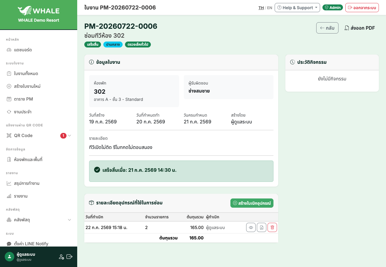The height and width of the screenshot is (267, 386).
Task: Click the green check icon in completion banner
Action: (x=97, y=170)
